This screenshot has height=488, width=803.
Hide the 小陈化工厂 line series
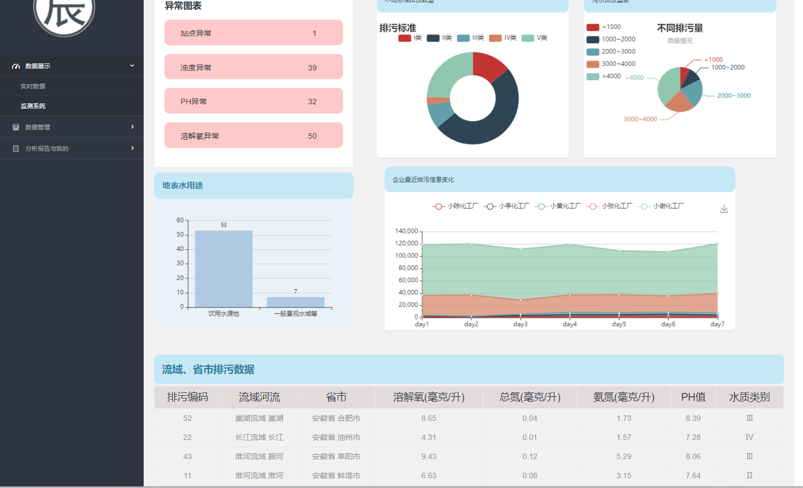tap(454, 206)
